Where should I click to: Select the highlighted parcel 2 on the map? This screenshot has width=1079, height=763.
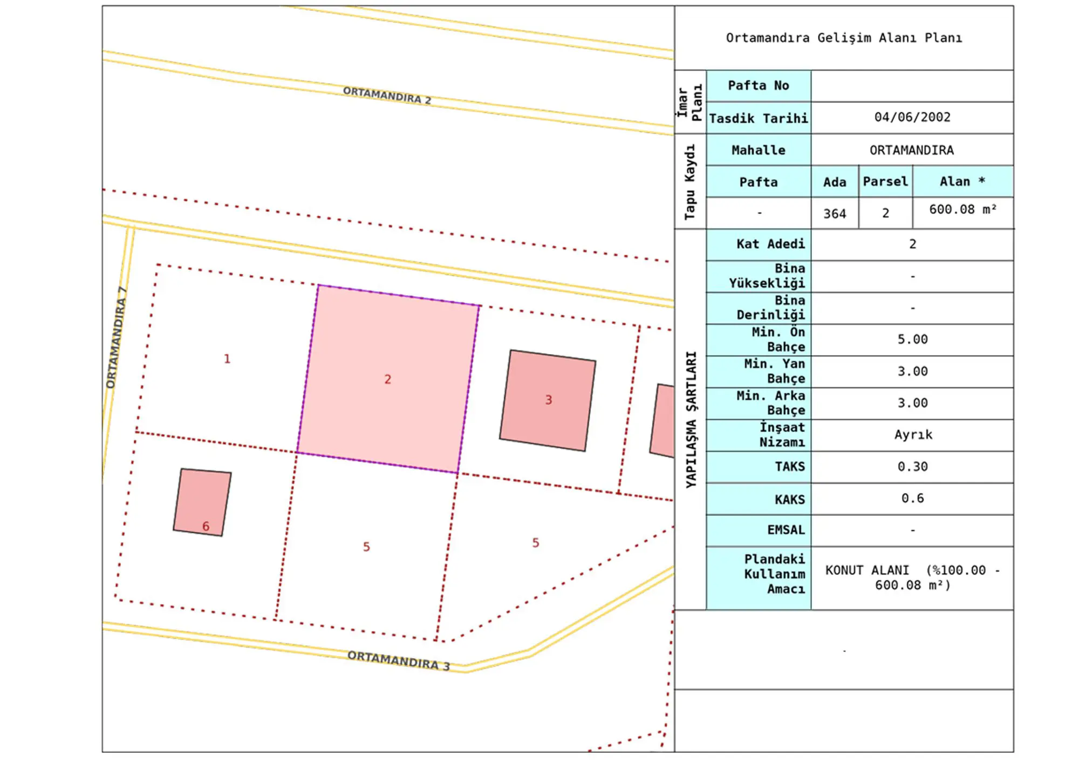(388, 379)
